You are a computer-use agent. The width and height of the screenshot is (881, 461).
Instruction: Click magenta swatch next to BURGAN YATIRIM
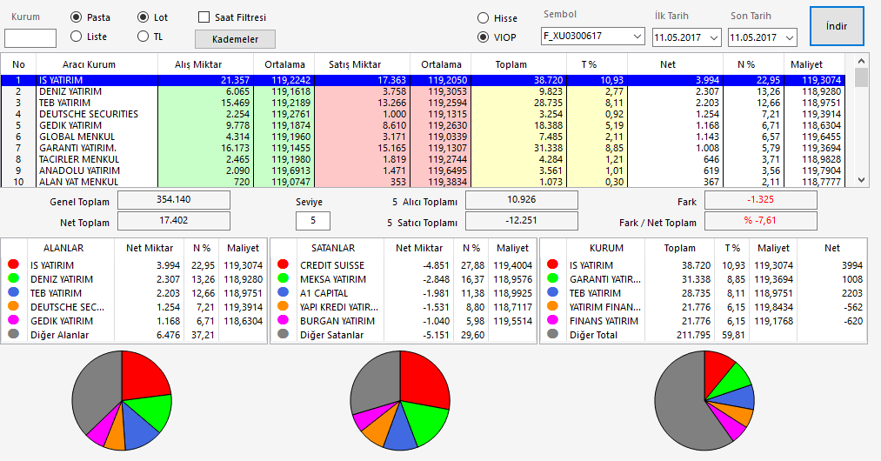point(284,320)
